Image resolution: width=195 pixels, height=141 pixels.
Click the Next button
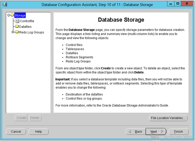tap(156, 132)
